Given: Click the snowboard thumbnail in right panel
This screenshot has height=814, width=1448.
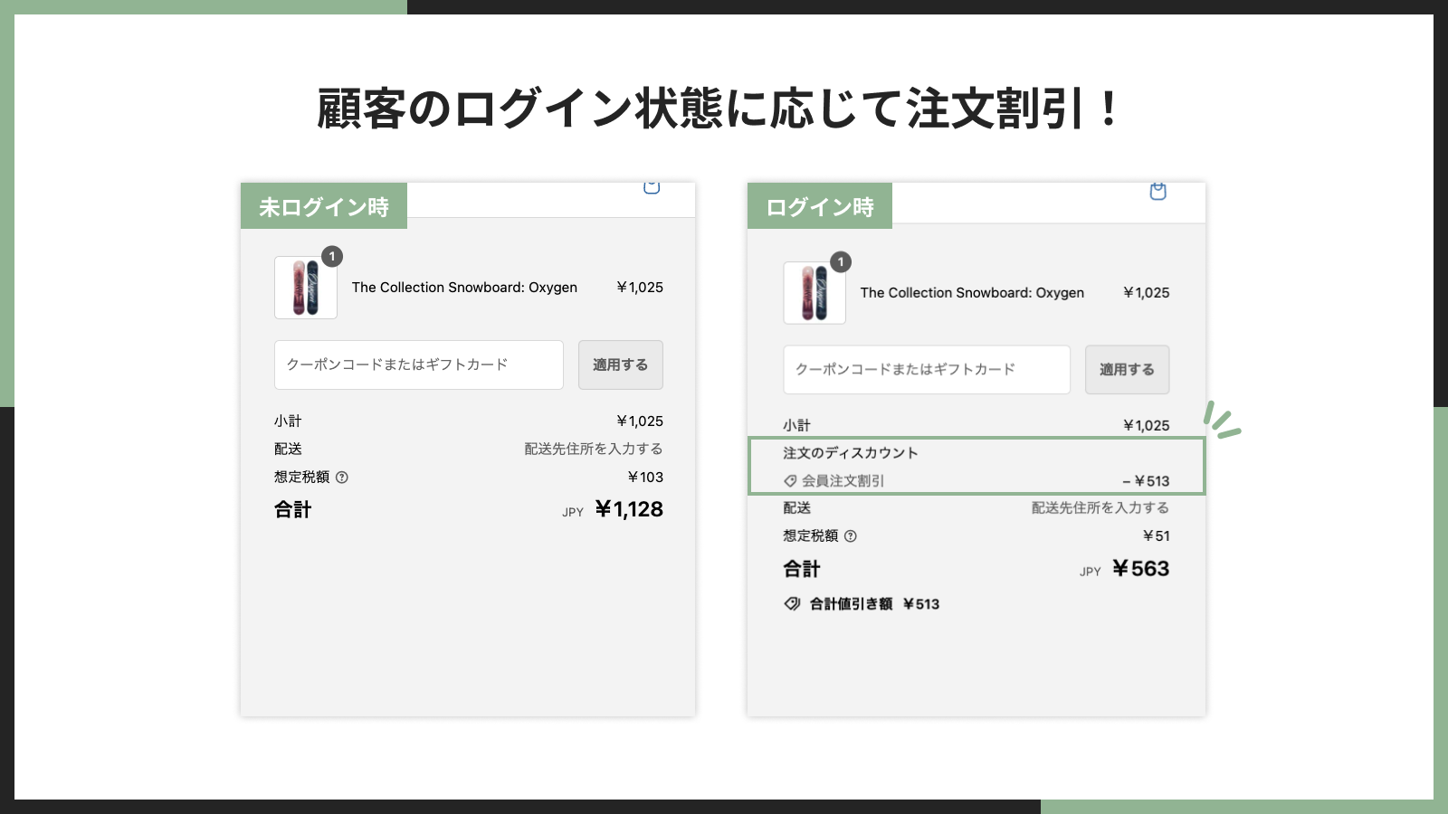Looking at the screenshot, I should (x=814, y=294).
